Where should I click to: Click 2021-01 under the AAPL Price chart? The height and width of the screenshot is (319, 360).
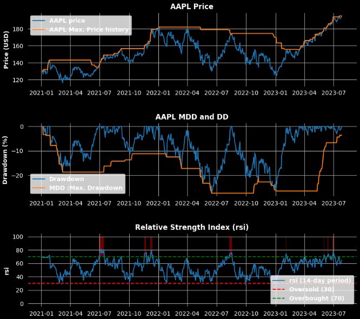click(x=41, y=93)
